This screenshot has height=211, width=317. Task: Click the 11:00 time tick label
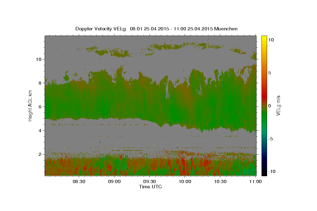point(255,182)
